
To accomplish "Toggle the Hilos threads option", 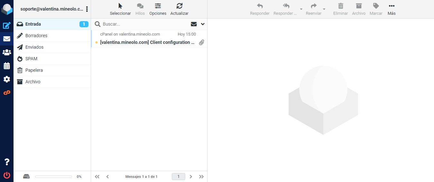I will [140, 9].
